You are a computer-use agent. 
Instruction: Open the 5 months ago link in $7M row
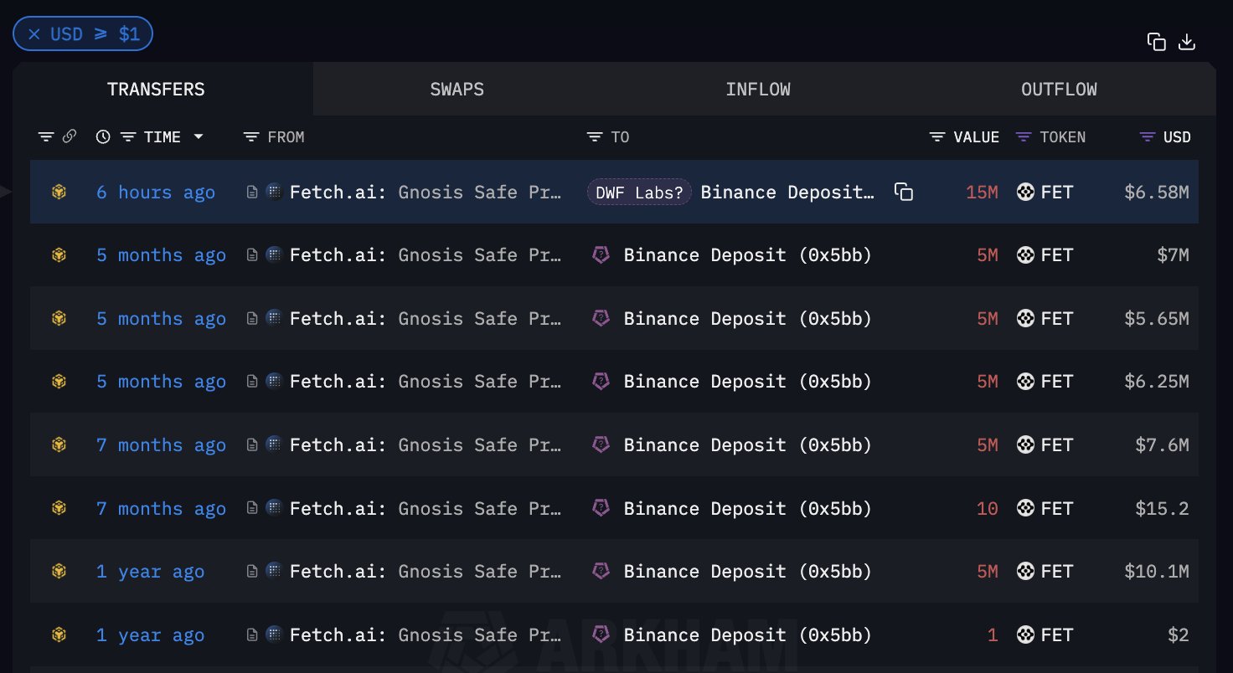161,255
